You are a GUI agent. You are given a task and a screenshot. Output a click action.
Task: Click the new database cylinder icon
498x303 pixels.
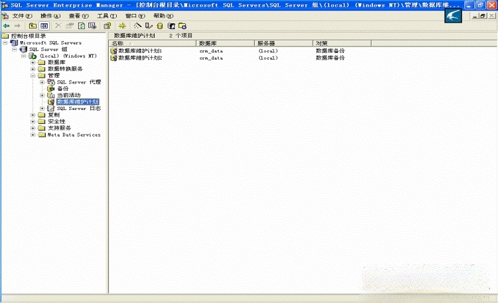160,26
